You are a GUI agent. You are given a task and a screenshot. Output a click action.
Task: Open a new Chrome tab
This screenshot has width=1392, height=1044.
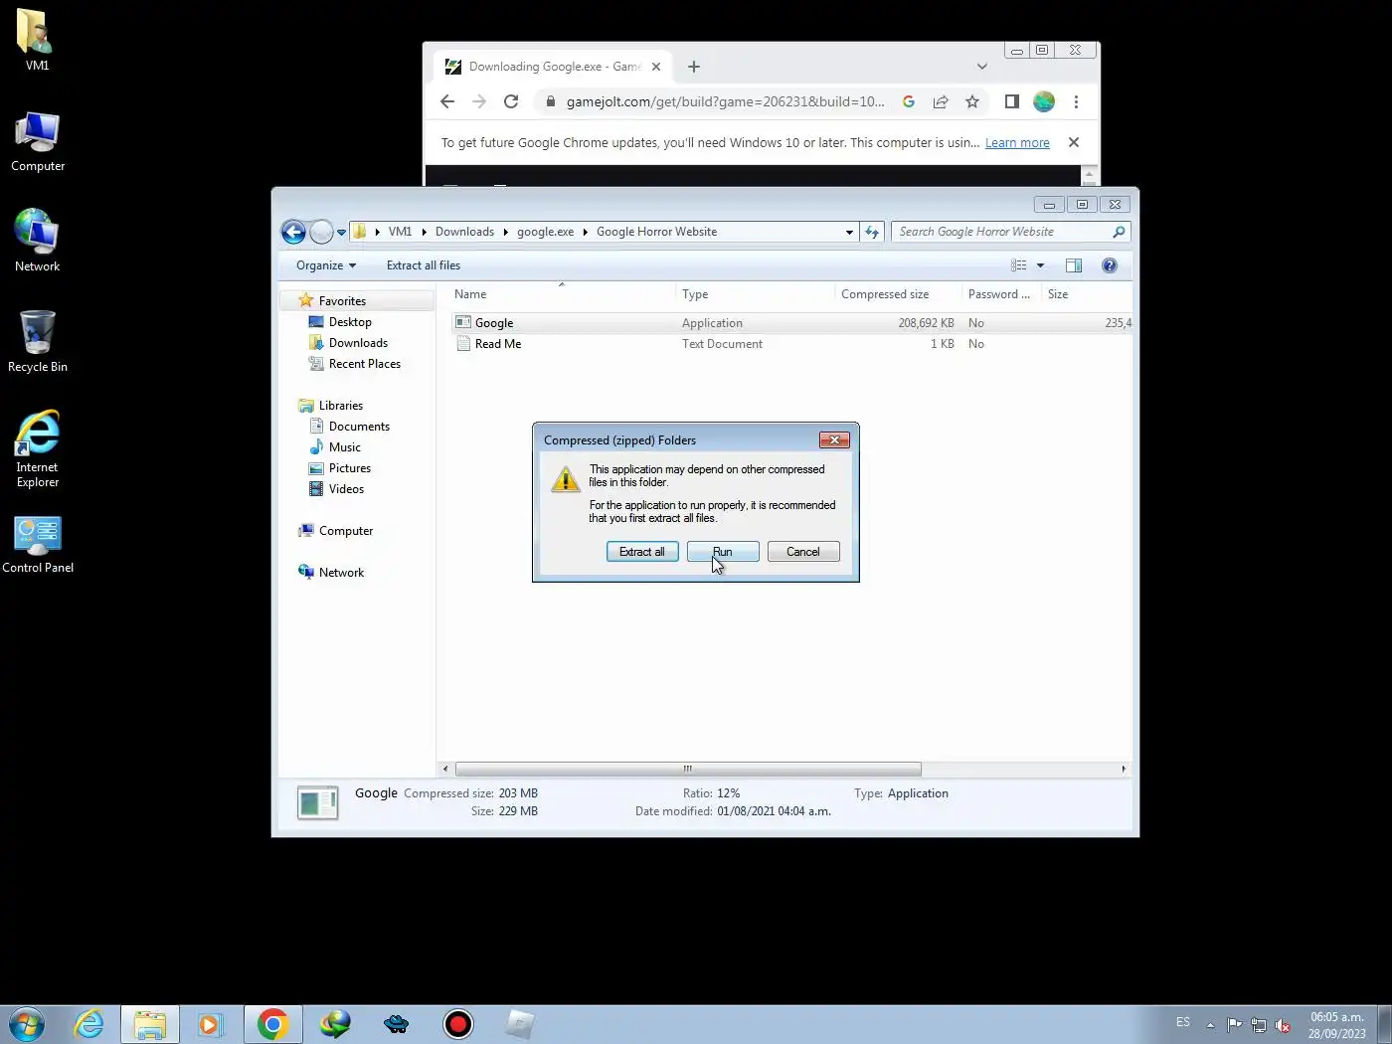(x=694, y=67)
